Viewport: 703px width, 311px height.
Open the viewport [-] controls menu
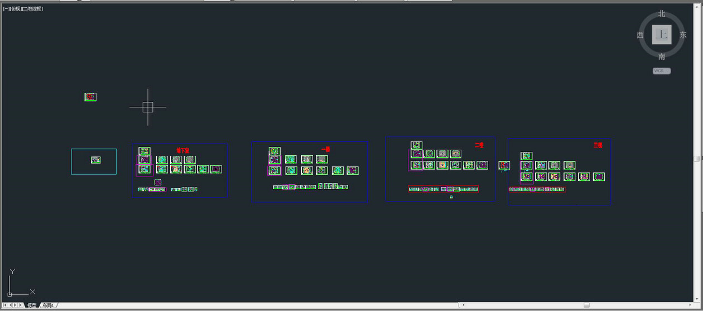click(6, 9)
